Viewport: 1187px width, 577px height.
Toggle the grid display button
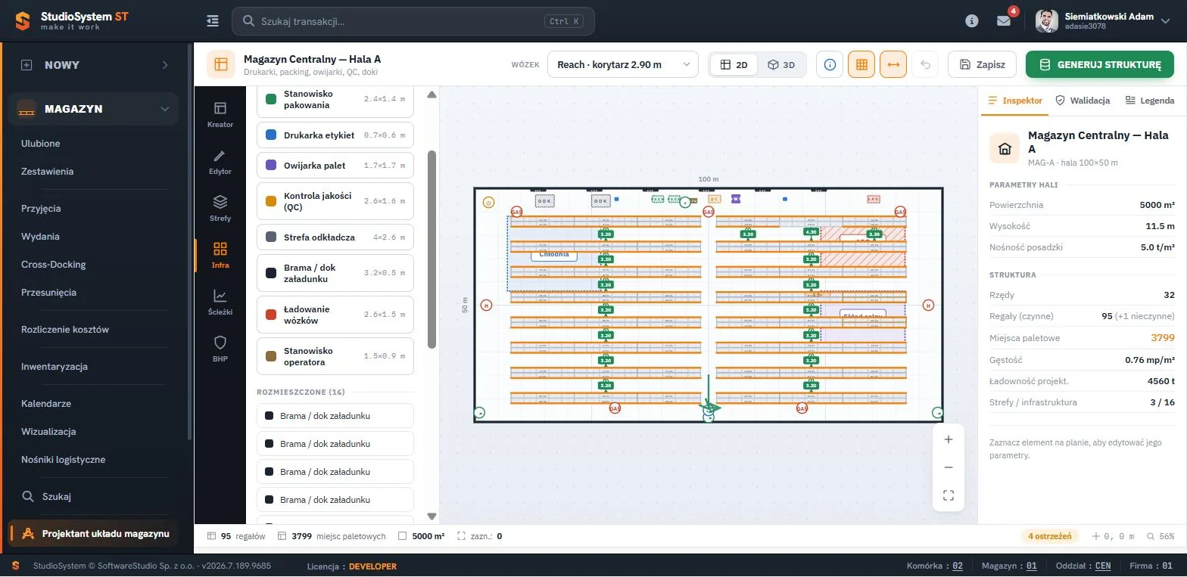pyautogui.click(x=861, y=64)
